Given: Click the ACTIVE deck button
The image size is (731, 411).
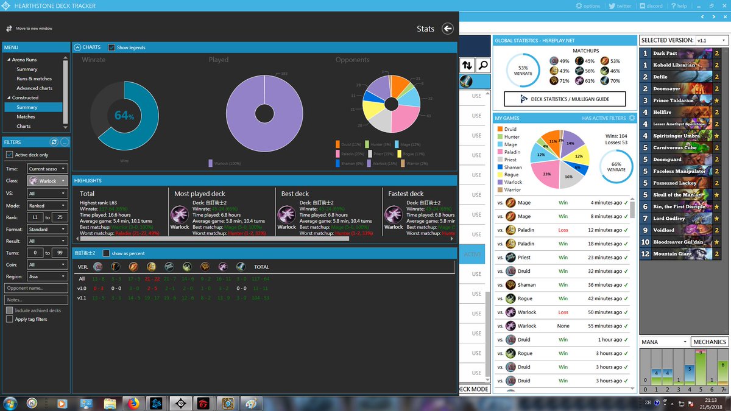Looking at the screenshot, I should point(473,255).
